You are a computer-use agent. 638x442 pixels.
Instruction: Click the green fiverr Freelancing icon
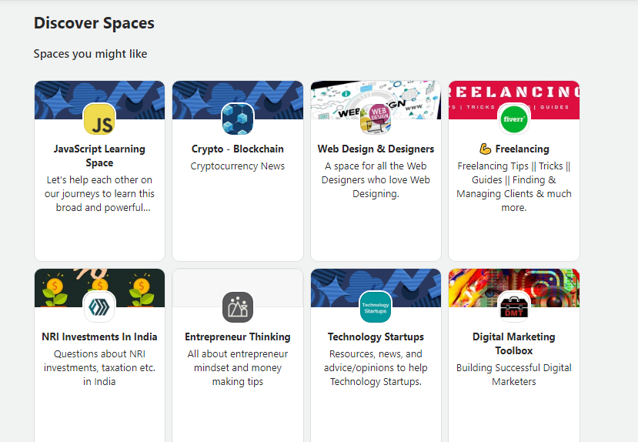point(514,119)
